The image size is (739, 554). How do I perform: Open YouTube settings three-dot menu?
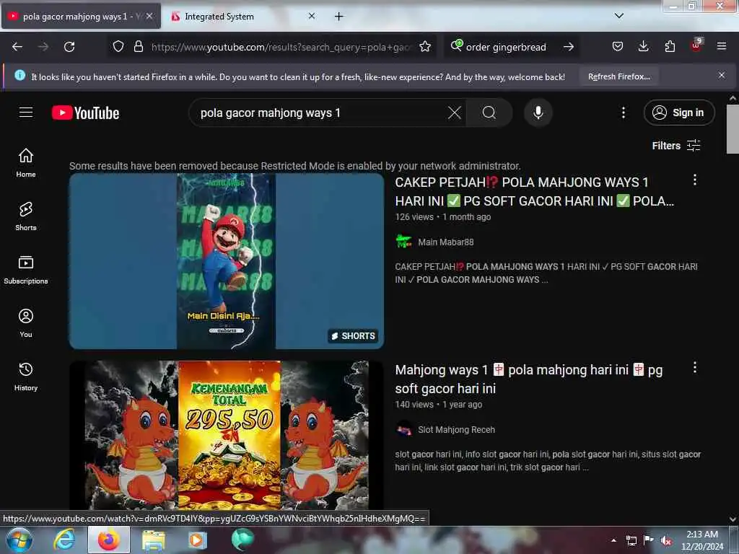pos(623,113)
